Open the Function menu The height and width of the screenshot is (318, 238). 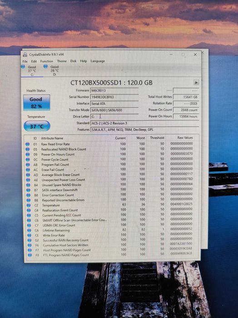[47, 61]
